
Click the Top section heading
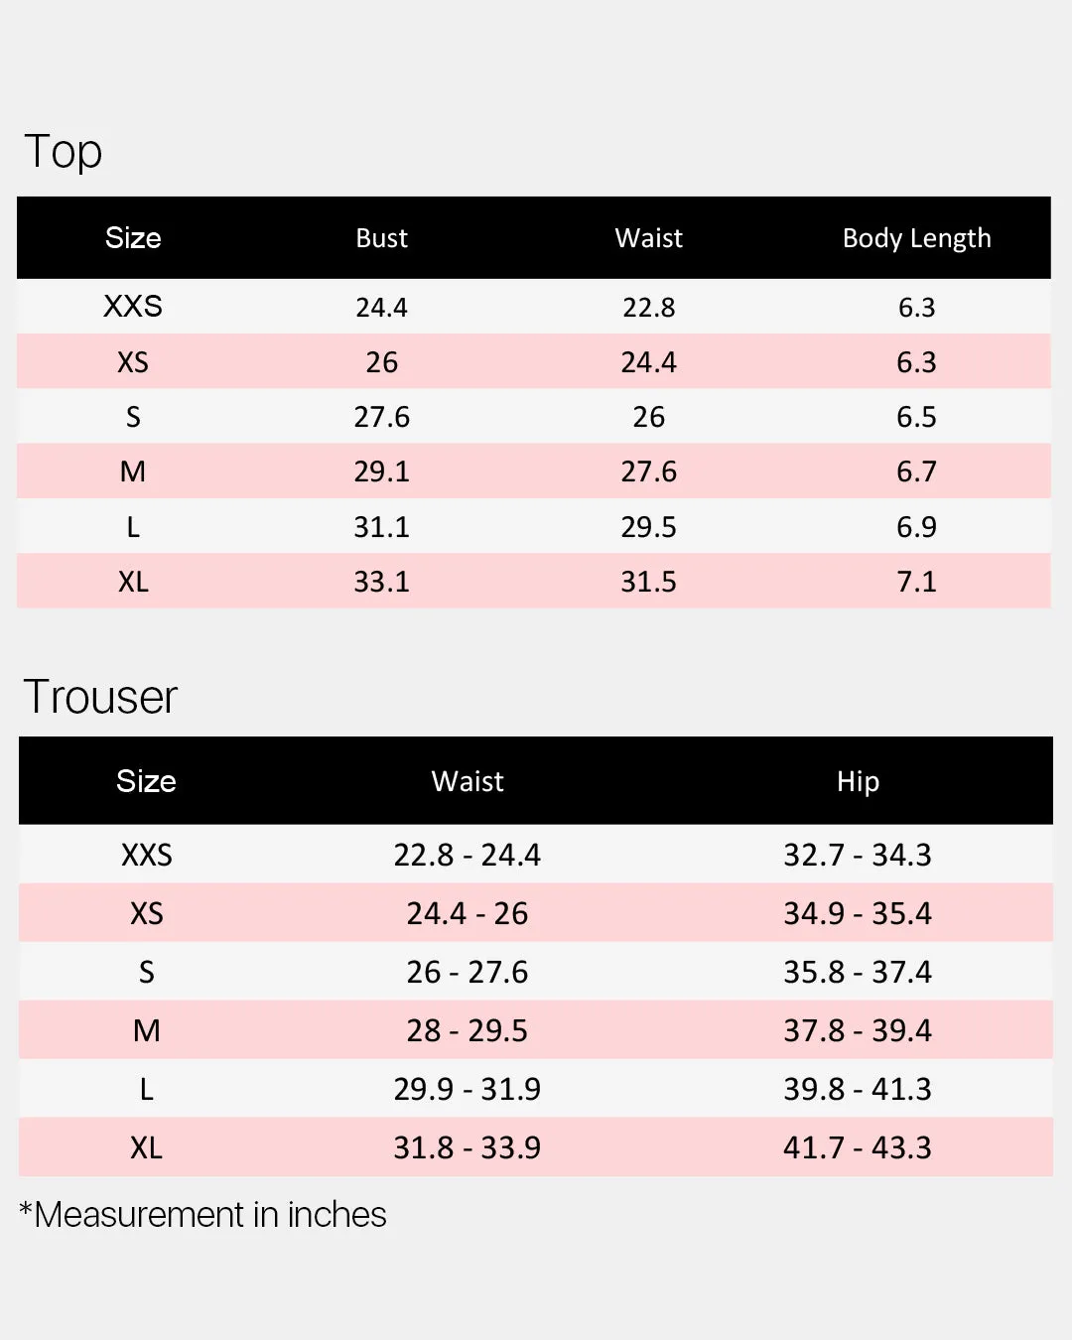tap(64, 152)
